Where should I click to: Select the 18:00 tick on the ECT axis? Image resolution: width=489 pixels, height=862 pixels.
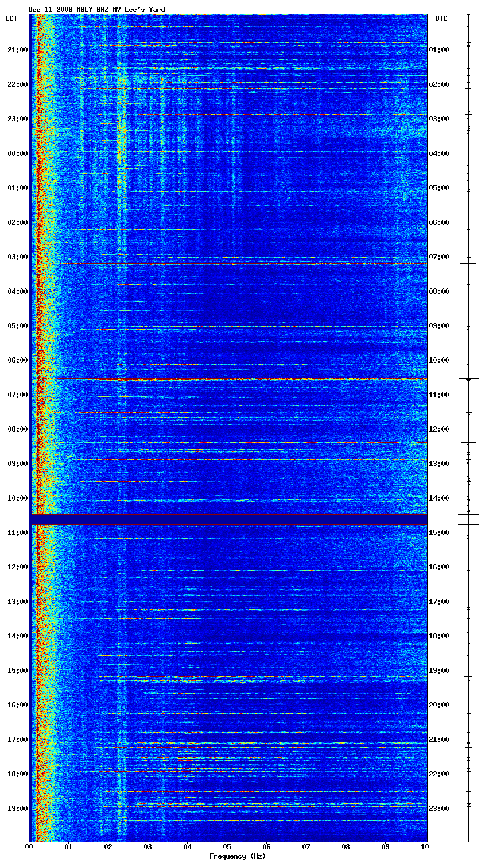(x=17, y=774)
